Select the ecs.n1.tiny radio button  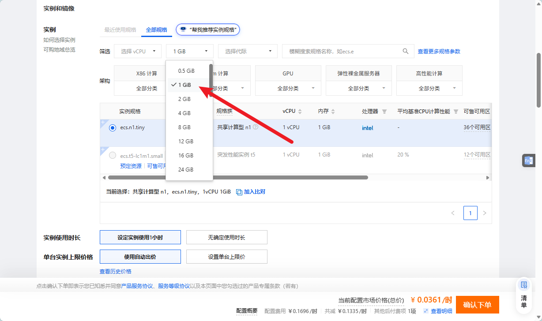coord(113,128)
